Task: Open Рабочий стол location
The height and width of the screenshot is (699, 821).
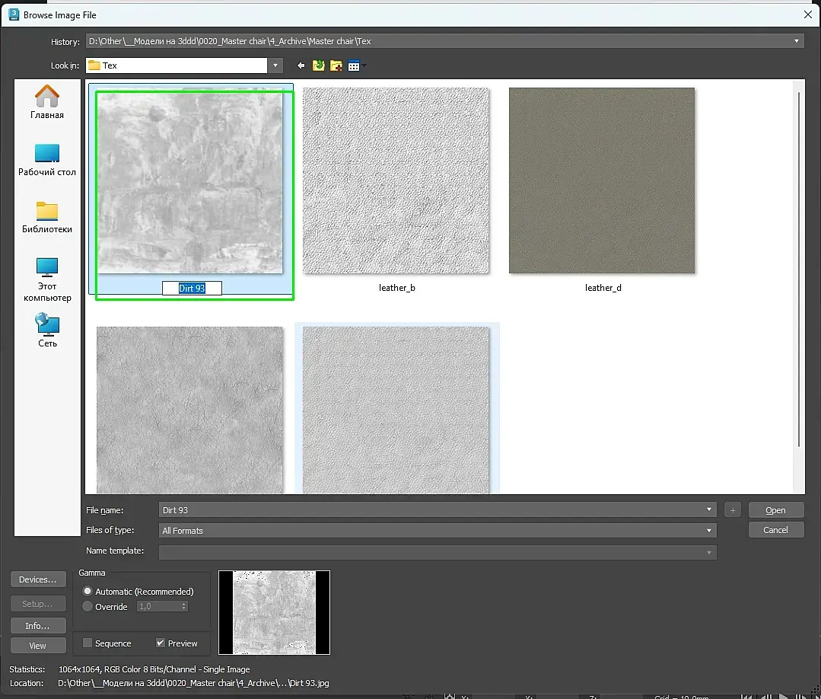Action: click(x=47, y=159)
